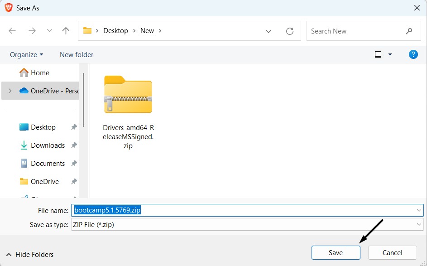Expand the chevron between Desktop and New
Screen dimensions: 427x266
(x=134, y=31)
